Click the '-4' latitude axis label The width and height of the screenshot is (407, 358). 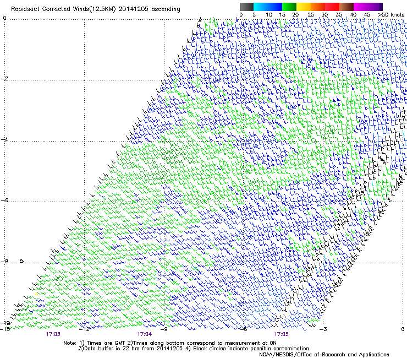point(4,139)
